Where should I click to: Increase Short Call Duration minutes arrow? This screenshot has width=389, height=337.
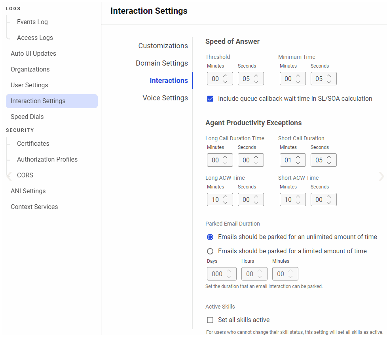[298, 157]
